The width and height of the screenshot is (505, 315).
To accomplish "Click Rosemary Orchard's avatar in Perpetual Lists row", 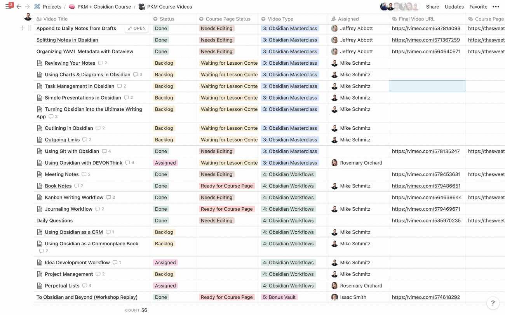I will [x=334, y=286].
